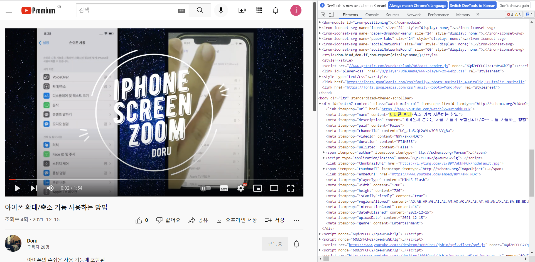Click the DevTools horizontal scrollbar thumb
535x262 pixels.
coord(326,259)
